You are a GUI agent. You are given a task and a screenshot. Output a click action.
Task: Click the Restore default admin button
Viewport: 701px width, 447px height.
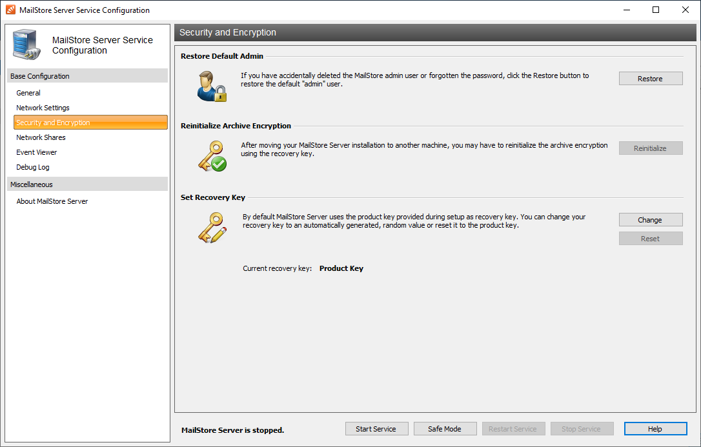tap(651, 79)
